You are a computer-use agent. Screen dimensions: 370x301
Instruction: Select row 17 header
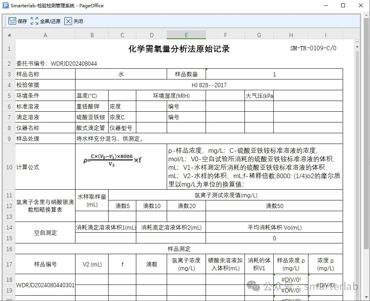pos(9,264)
